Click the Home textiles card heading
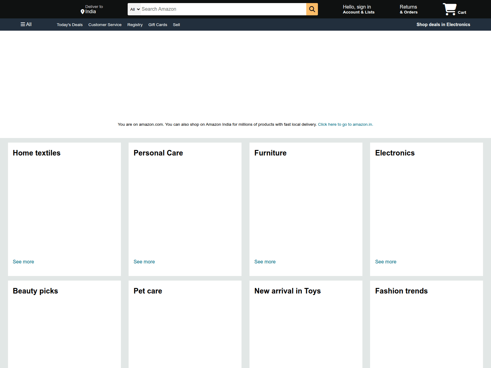The height and width of the screenshot is (368, 491). click(x=37, y=153)
